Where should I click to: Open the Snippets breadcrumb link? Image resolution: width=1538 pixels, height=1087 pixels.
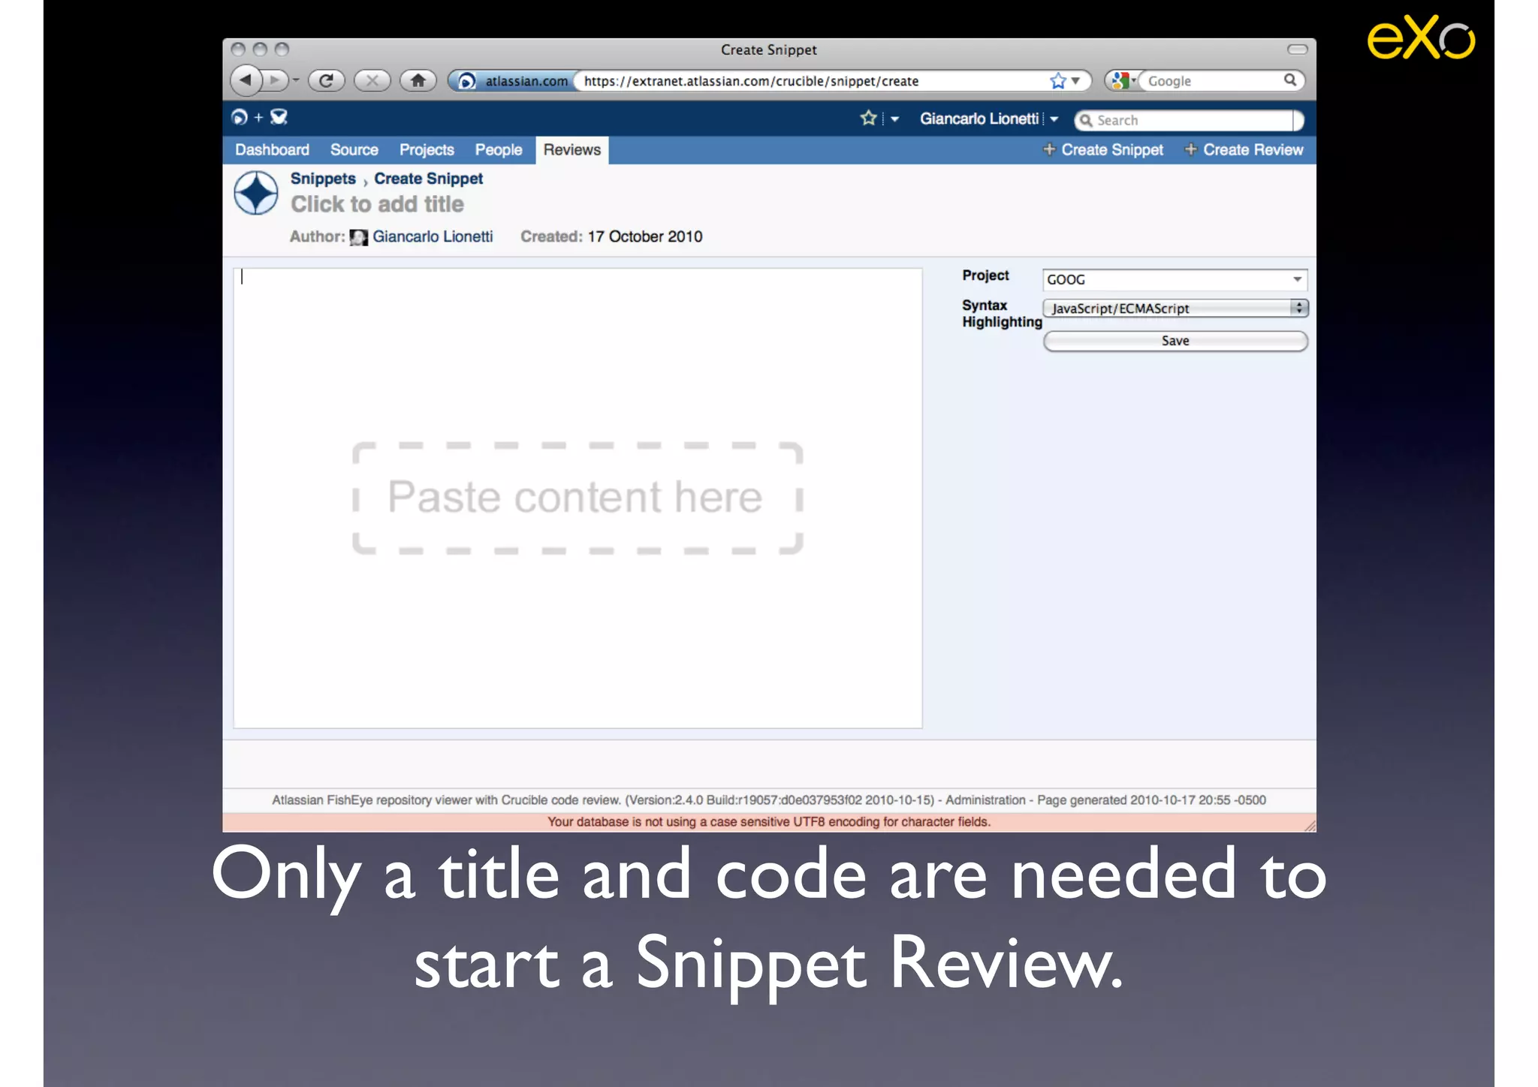[x=323, y=179]
